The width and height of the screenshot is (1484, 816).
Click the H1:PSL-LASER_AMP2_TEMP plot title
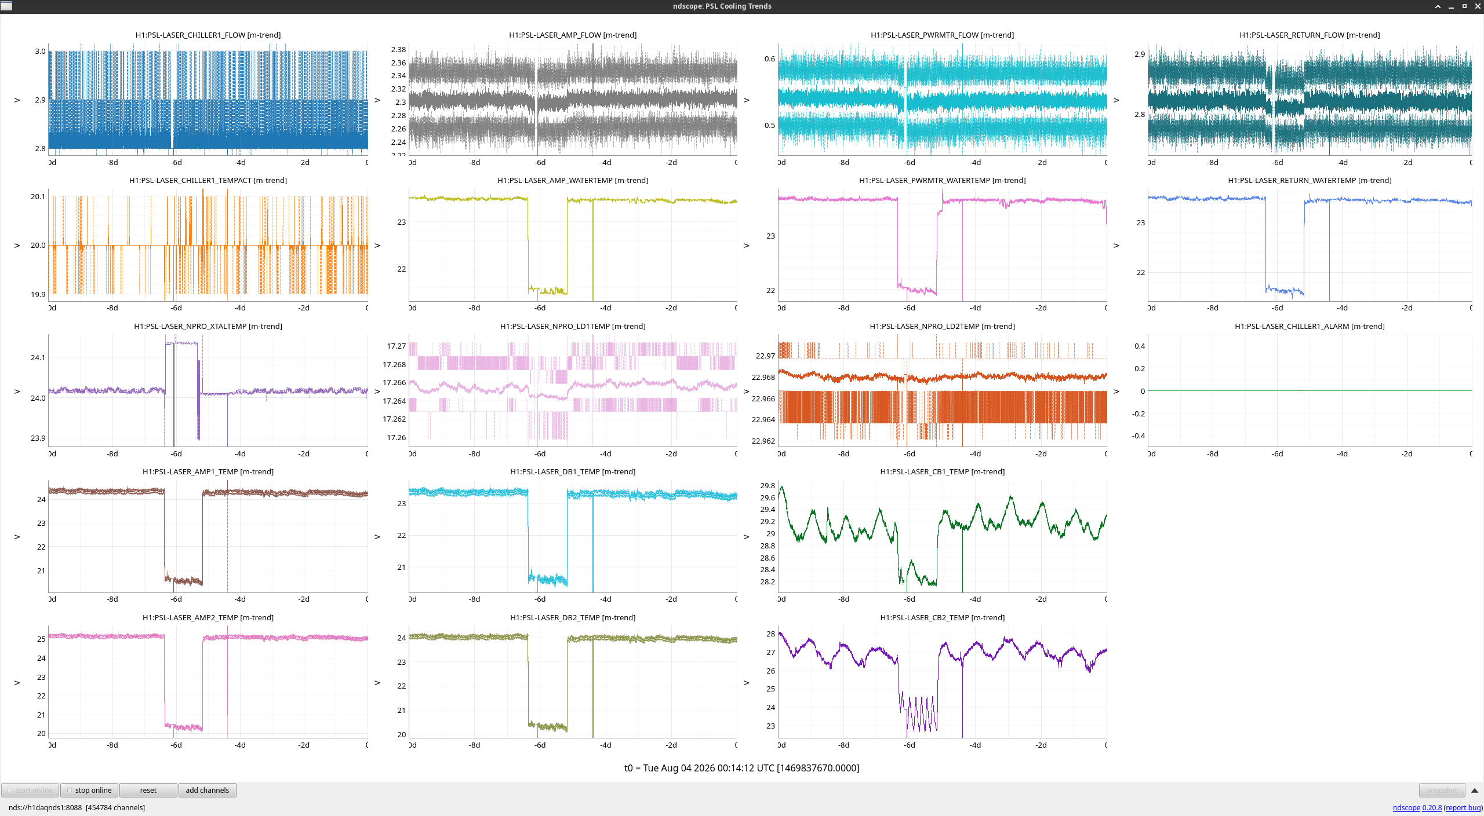[208, 617]
